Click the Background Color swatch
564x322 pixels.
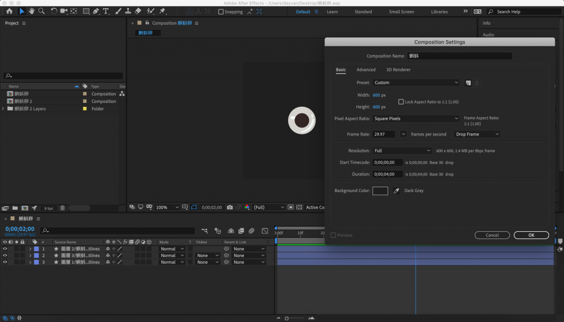tap(380, 191)
